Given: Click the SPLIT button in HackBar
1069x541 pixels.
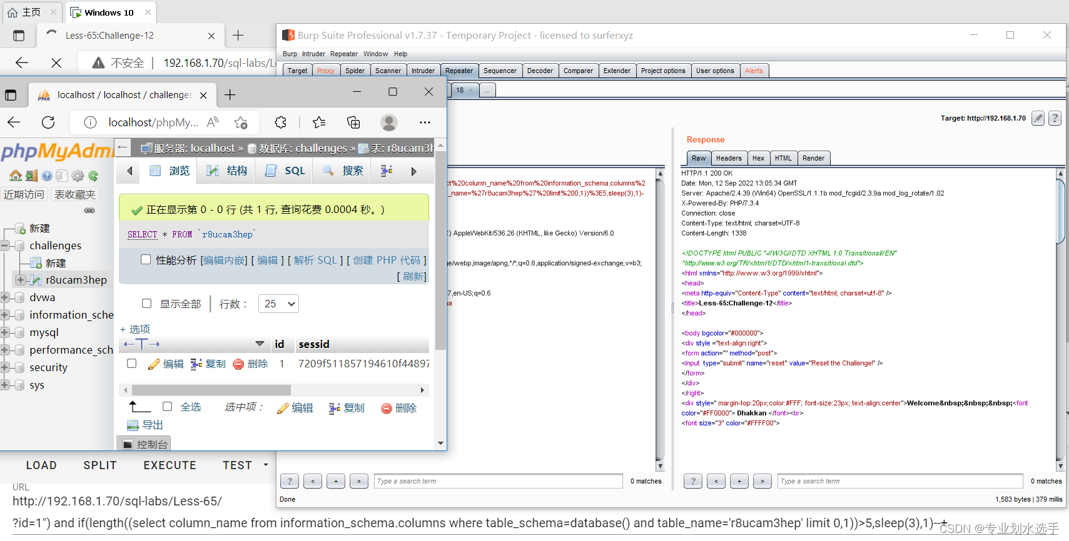Looking at the screenshot, I should pyautogui.click(x=100, y=465).
